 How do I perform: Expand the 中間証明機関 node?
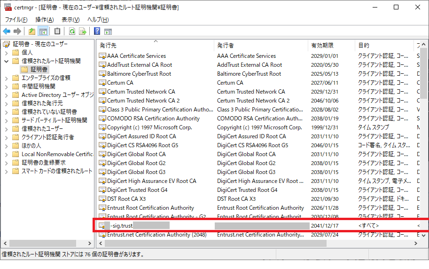pyautogui.click(x=7, y=87)
